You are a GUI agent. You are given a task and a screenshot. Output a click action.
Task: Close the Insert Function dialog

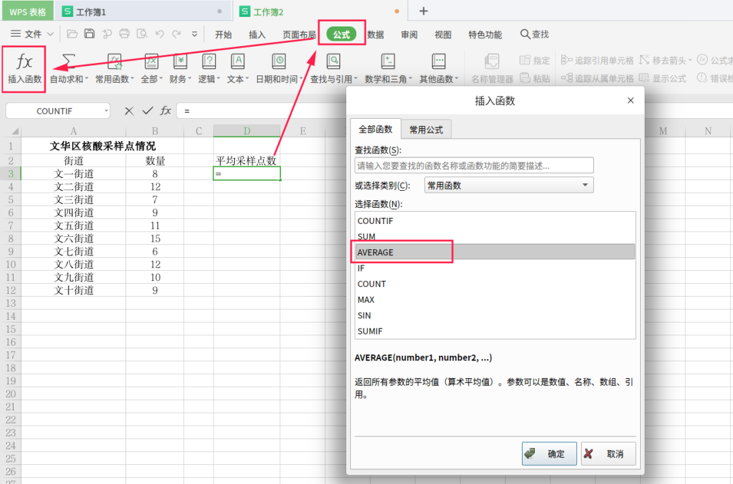pos(631,100)
